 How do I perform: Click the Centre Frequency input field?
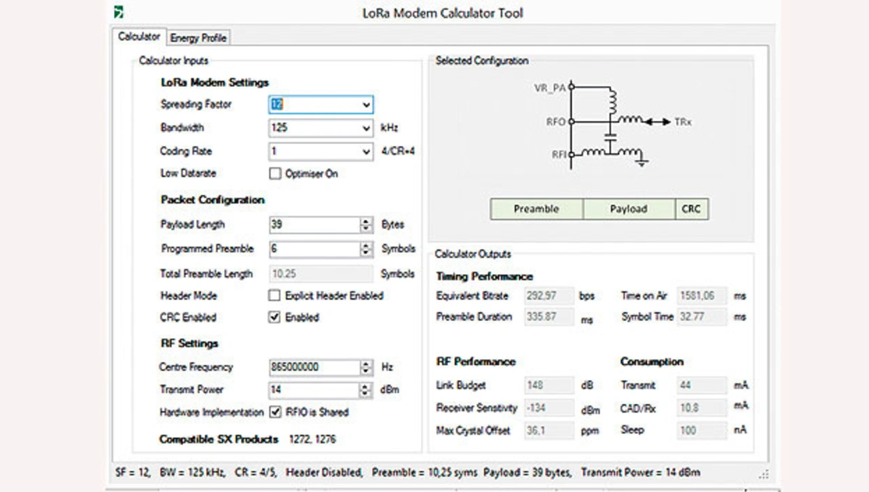(x=314, y=367)
